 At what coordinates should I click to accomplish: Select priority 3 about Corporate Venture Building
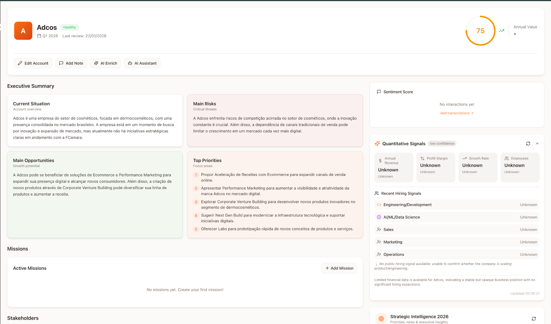click(x=275, y=205)
